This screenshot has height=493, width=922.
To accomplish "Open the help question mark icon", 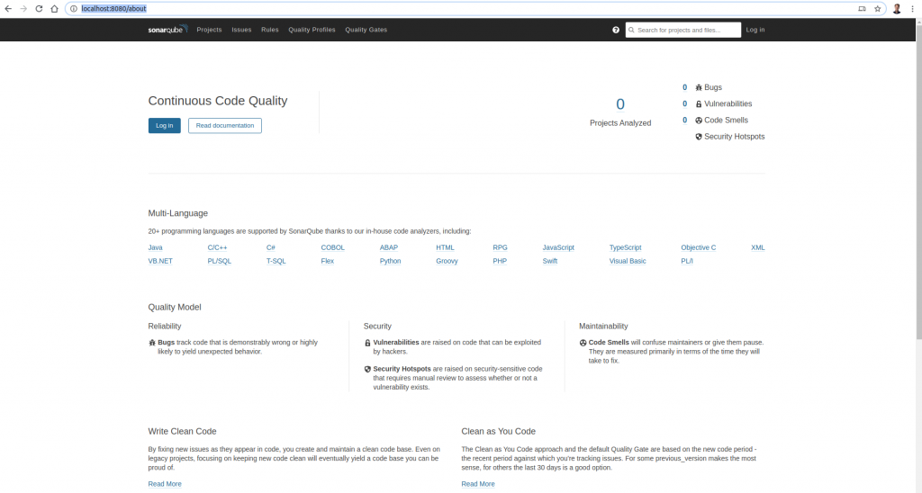I will (x=616, y=30).
